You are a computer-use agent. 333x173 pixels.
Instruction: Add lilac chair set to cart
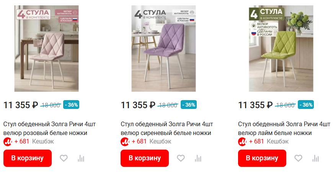point(145,158)
